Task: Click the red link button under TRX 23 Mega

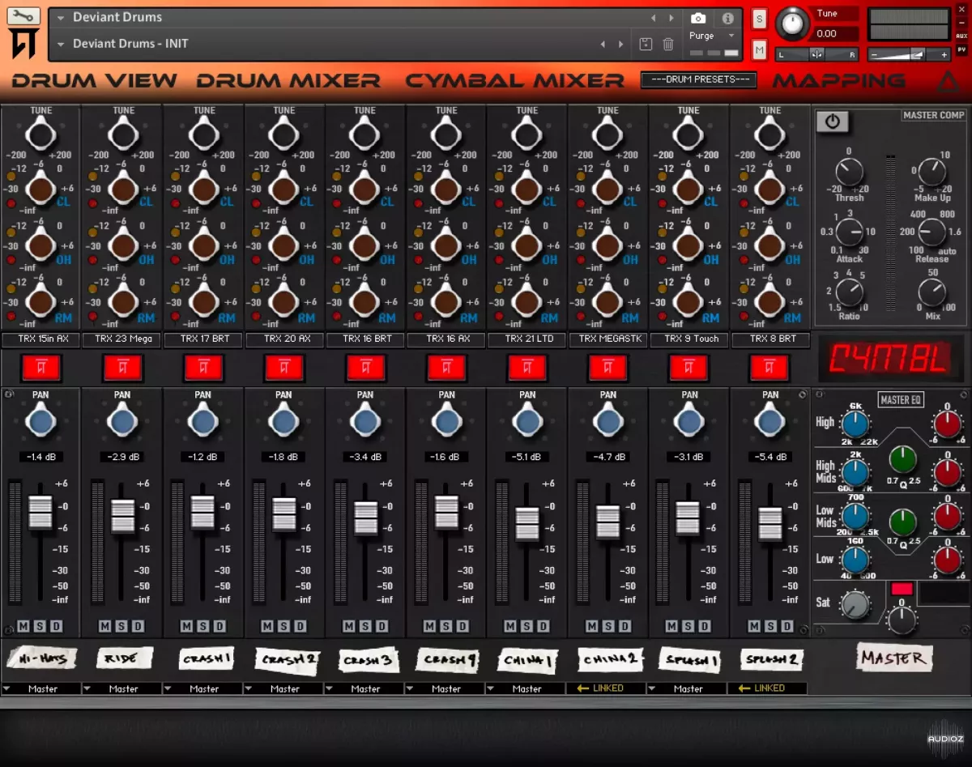Action: coord(123,368)
